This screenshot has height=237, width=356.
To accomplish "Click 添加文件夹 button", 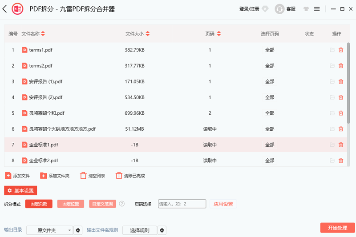I will click(x=55, y=176).
